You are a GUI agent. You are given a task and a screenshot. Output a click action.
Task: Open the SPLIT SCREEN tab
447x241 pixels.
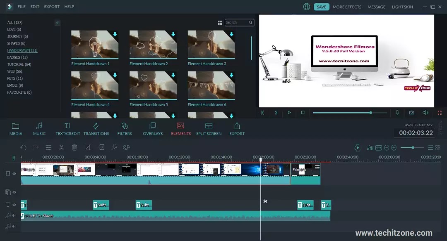tap(209, 129)
